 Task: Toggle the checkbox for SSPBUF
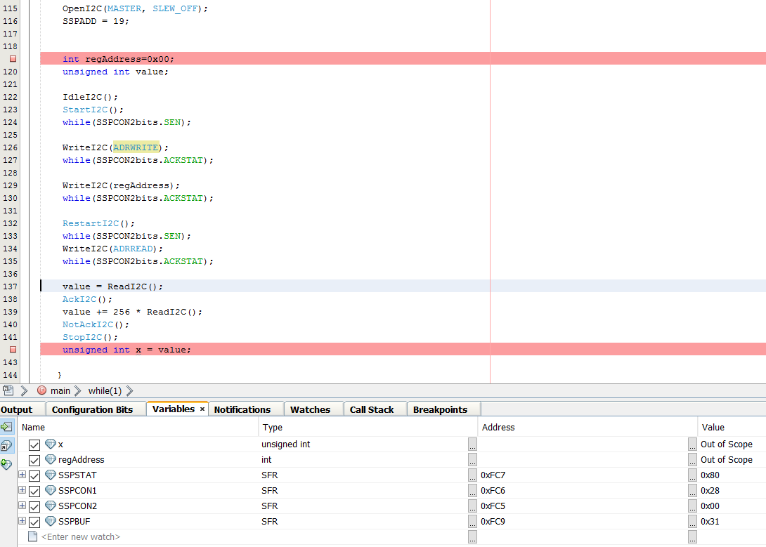click(34, 522)
